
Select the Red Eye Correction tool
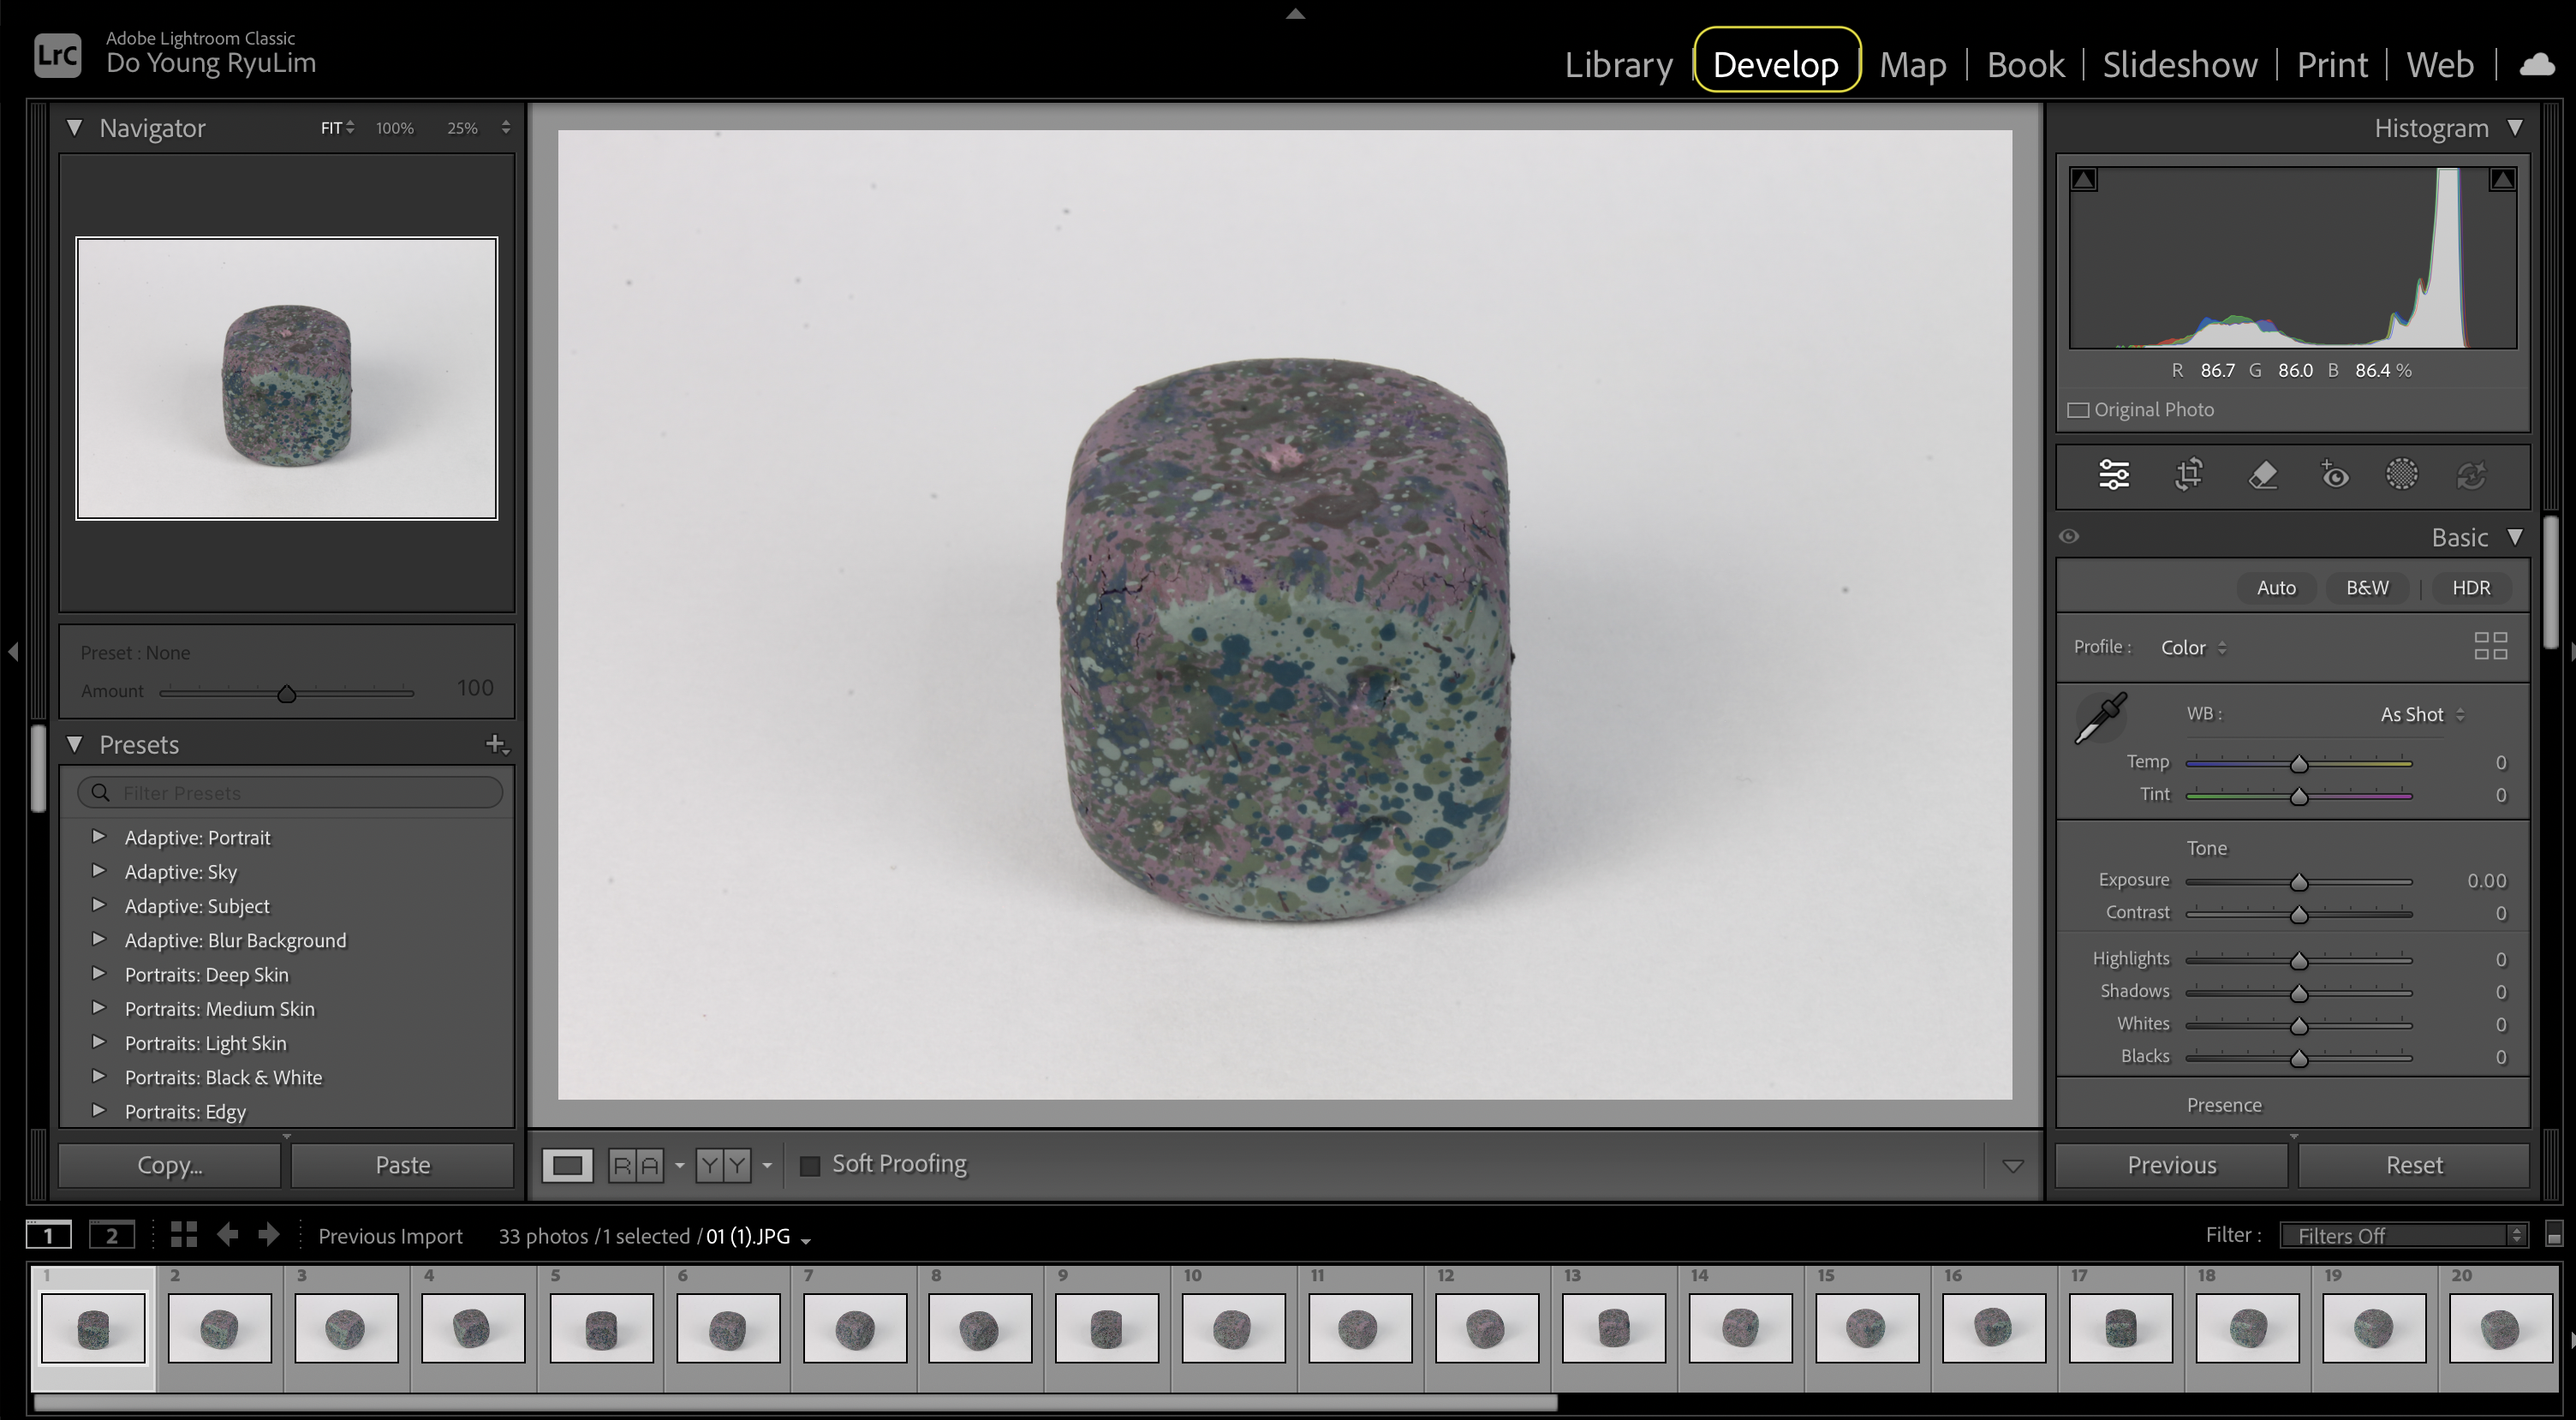(x=2335, y=475)
